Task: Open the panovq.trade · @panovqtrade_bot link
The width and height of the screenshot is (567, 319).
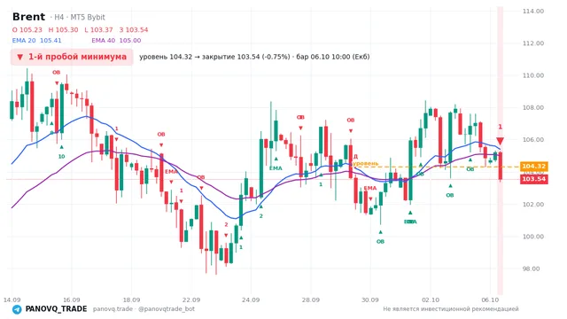Action: [144, 309]
